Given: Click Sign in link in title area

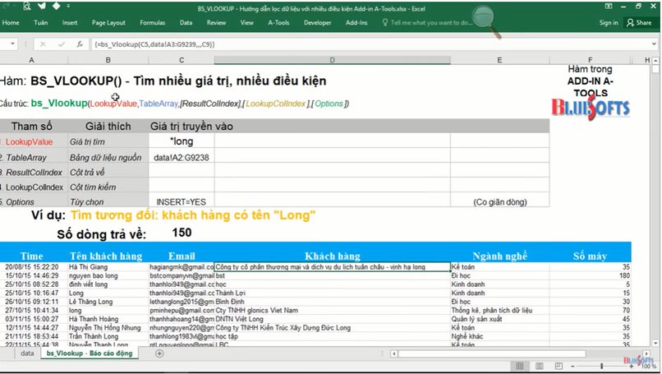Looking at the screenshot, I should (609, 23).
